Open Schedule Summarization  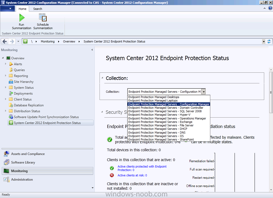pyautogui.click(x=43, y=22)
